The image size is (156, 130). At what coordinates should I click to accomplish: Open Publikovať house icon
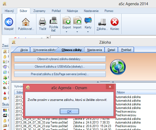pos(26,22)
